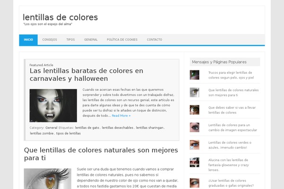The image size is (284, 189).
Task: Open the Inicio menu tab
Action: [x=28, y=40]
